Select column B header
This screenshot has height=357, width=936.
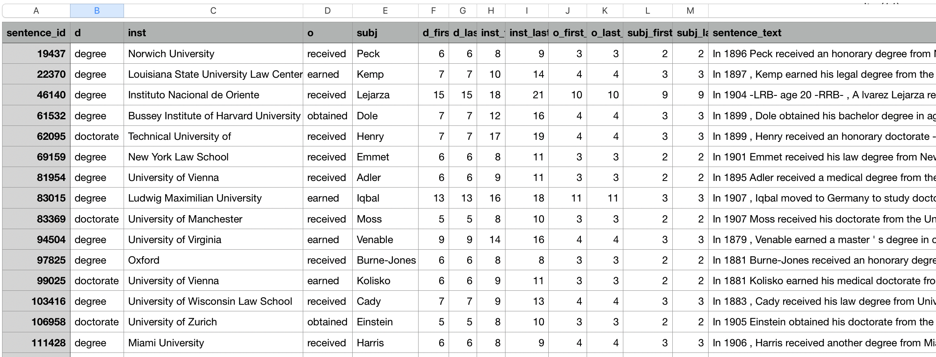coord(97,11)
